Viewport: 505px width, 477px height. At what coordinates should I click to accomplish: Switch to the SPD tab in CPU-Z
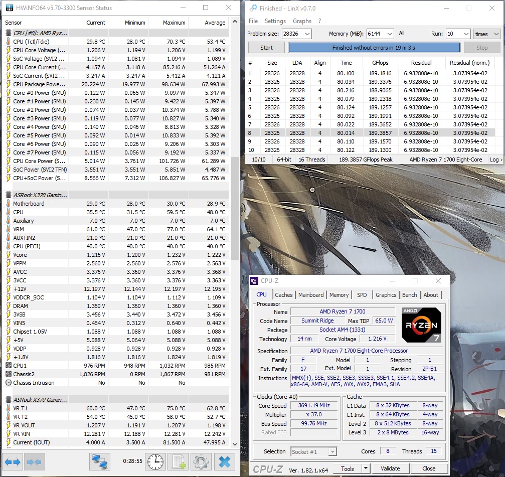coord(362,295)
